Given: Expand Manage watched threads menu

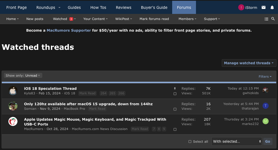Looking at the screenshot, I should pyautogui.click(x=249, y=63).
